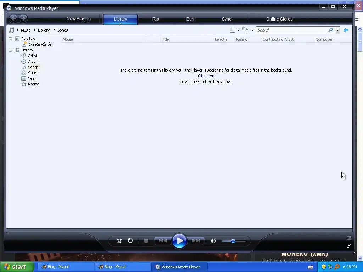Expand the breadcrumb arrow before Songs
Viewport: 363px width, 272px height.
click(x=54, y=30)
